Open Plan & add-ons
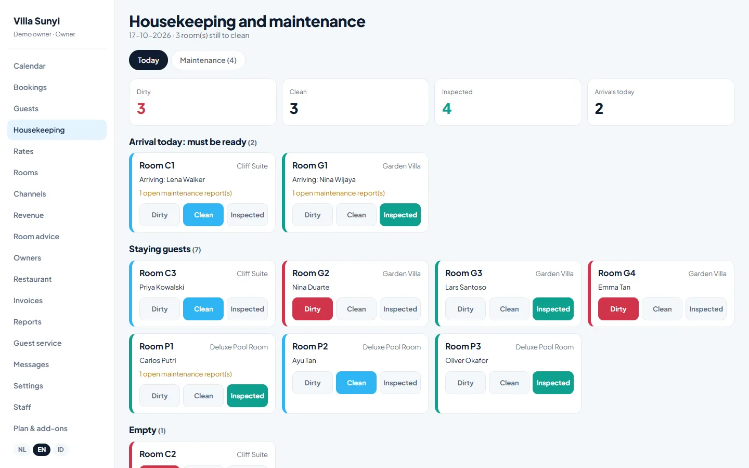This screenshot has width=749, height=468. point(57,428)
